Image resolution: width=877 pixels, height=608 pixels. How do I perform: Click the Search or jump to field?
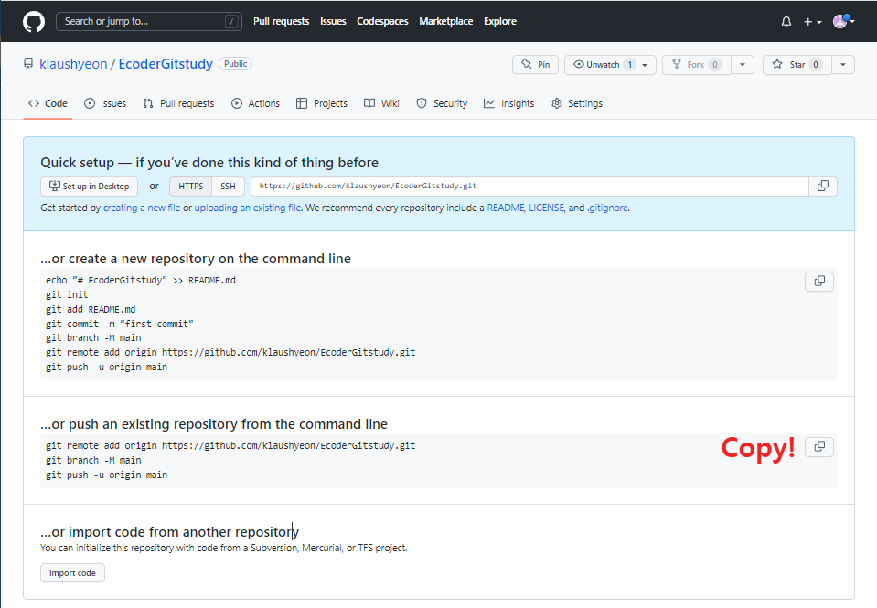point(149,21)
